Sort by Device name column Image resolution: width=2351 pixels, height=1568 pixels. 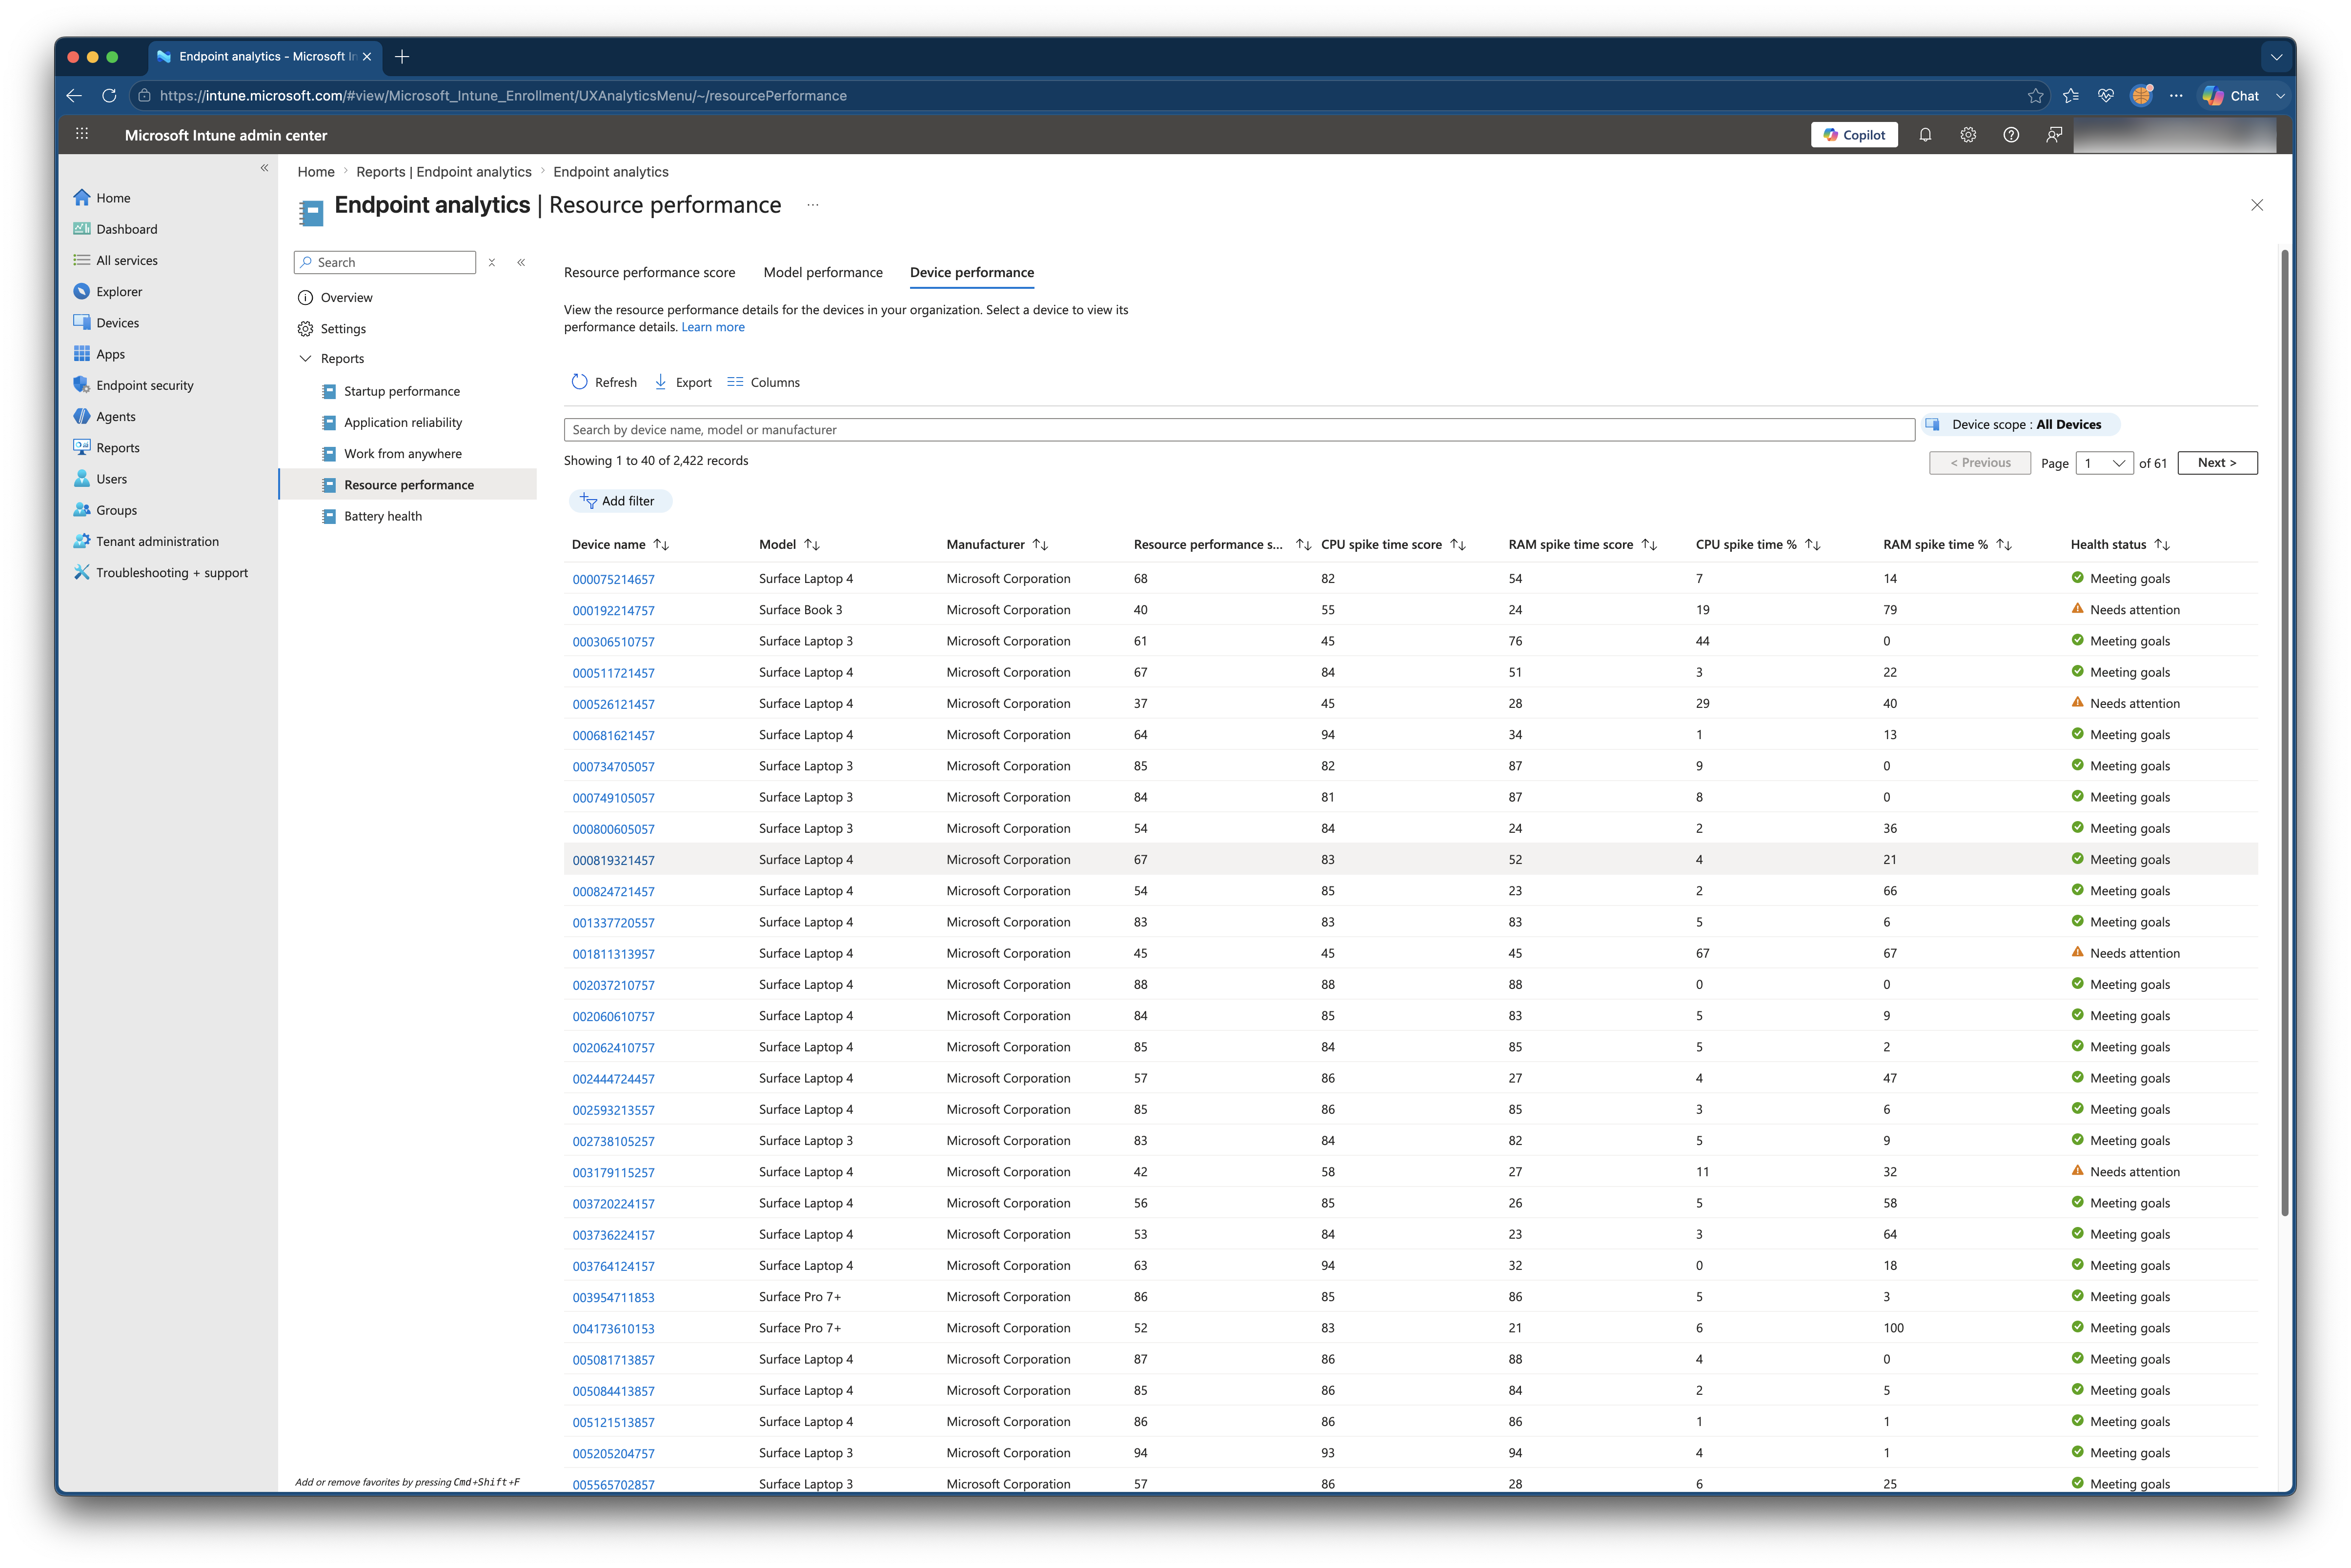[x=620, y=544]
